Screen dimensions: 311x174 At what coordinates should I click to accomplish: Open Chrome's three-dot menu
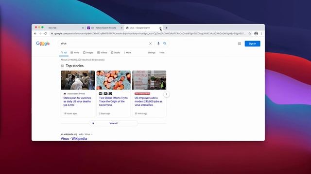click(x=261, y=33)
